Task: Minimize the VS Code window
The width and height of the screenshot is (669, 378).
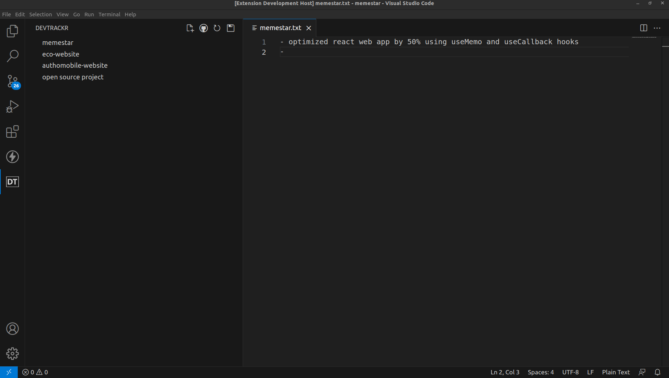Action: pyautogui.click(x=637, y=3)
